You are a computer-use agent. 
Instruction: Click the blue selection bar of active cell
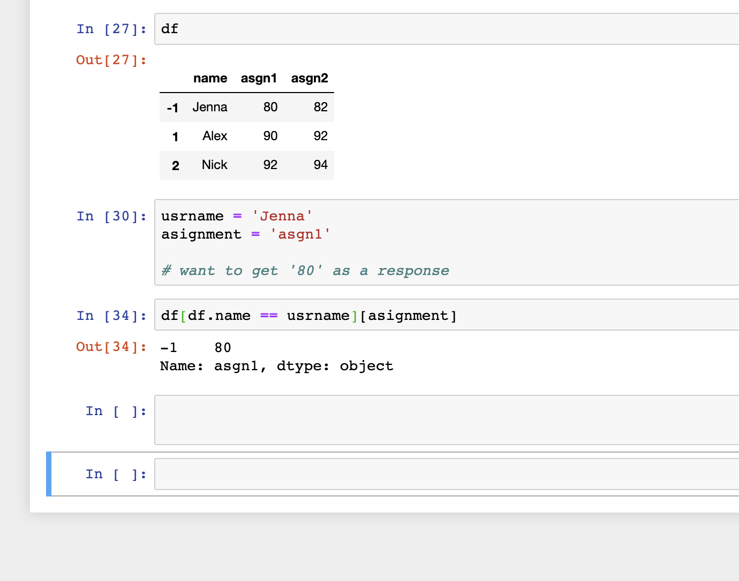(x=49, y=474)
